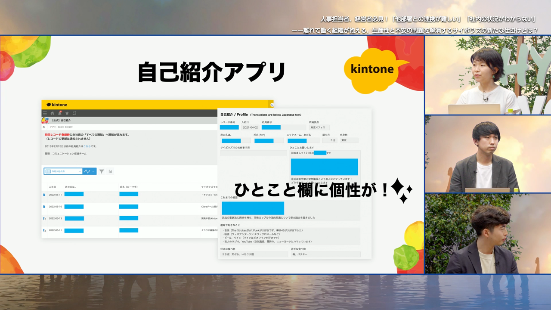Click the top speaker video thumbnail

tap(488, 75)
